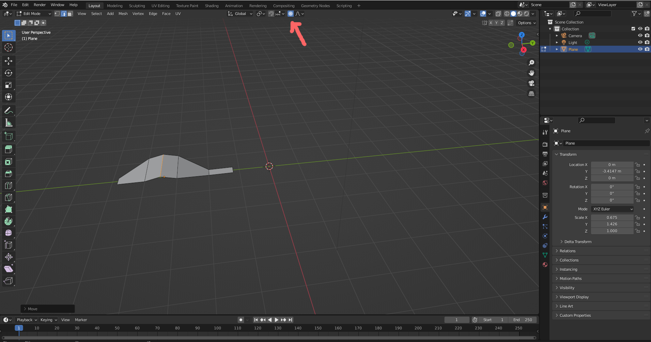This screenshot has width=651, height=342.
Task: Toggle camera view with camera icon
Action: pyautogui.click(x=531, y=83)
